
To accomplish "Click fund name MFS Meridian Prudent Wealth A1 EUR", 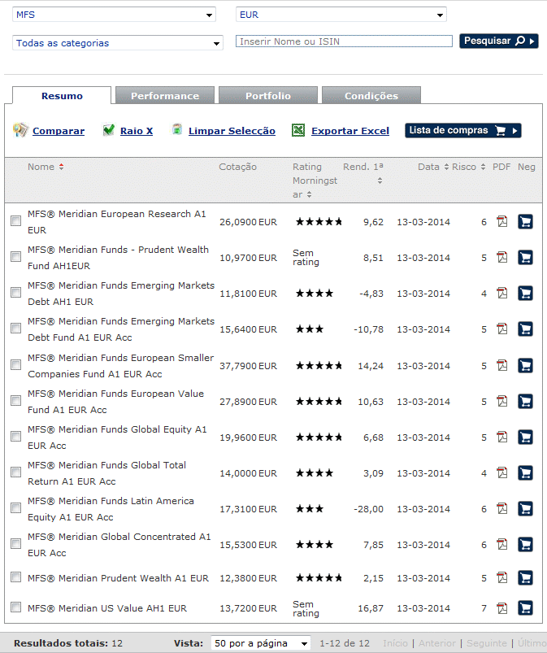I will pos(118,578).
